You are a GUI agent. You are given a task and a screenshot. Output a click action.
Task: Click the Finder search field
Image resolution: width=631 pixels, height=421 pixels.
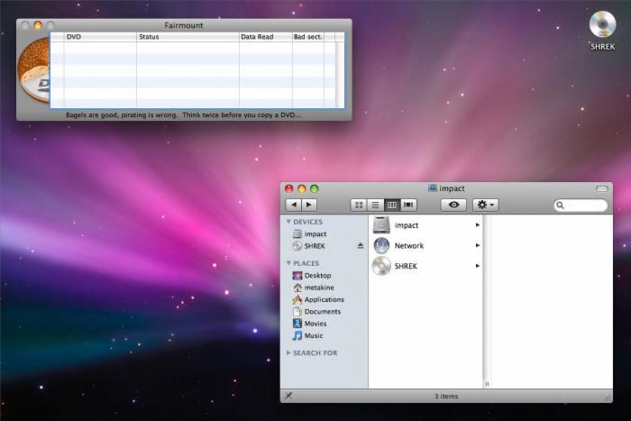click(x=581, y=206)
